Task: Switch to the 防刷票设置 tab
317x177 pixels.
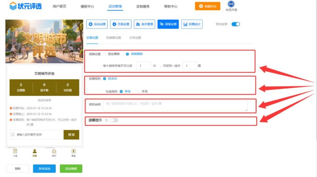Action: [x=114, y=38]
